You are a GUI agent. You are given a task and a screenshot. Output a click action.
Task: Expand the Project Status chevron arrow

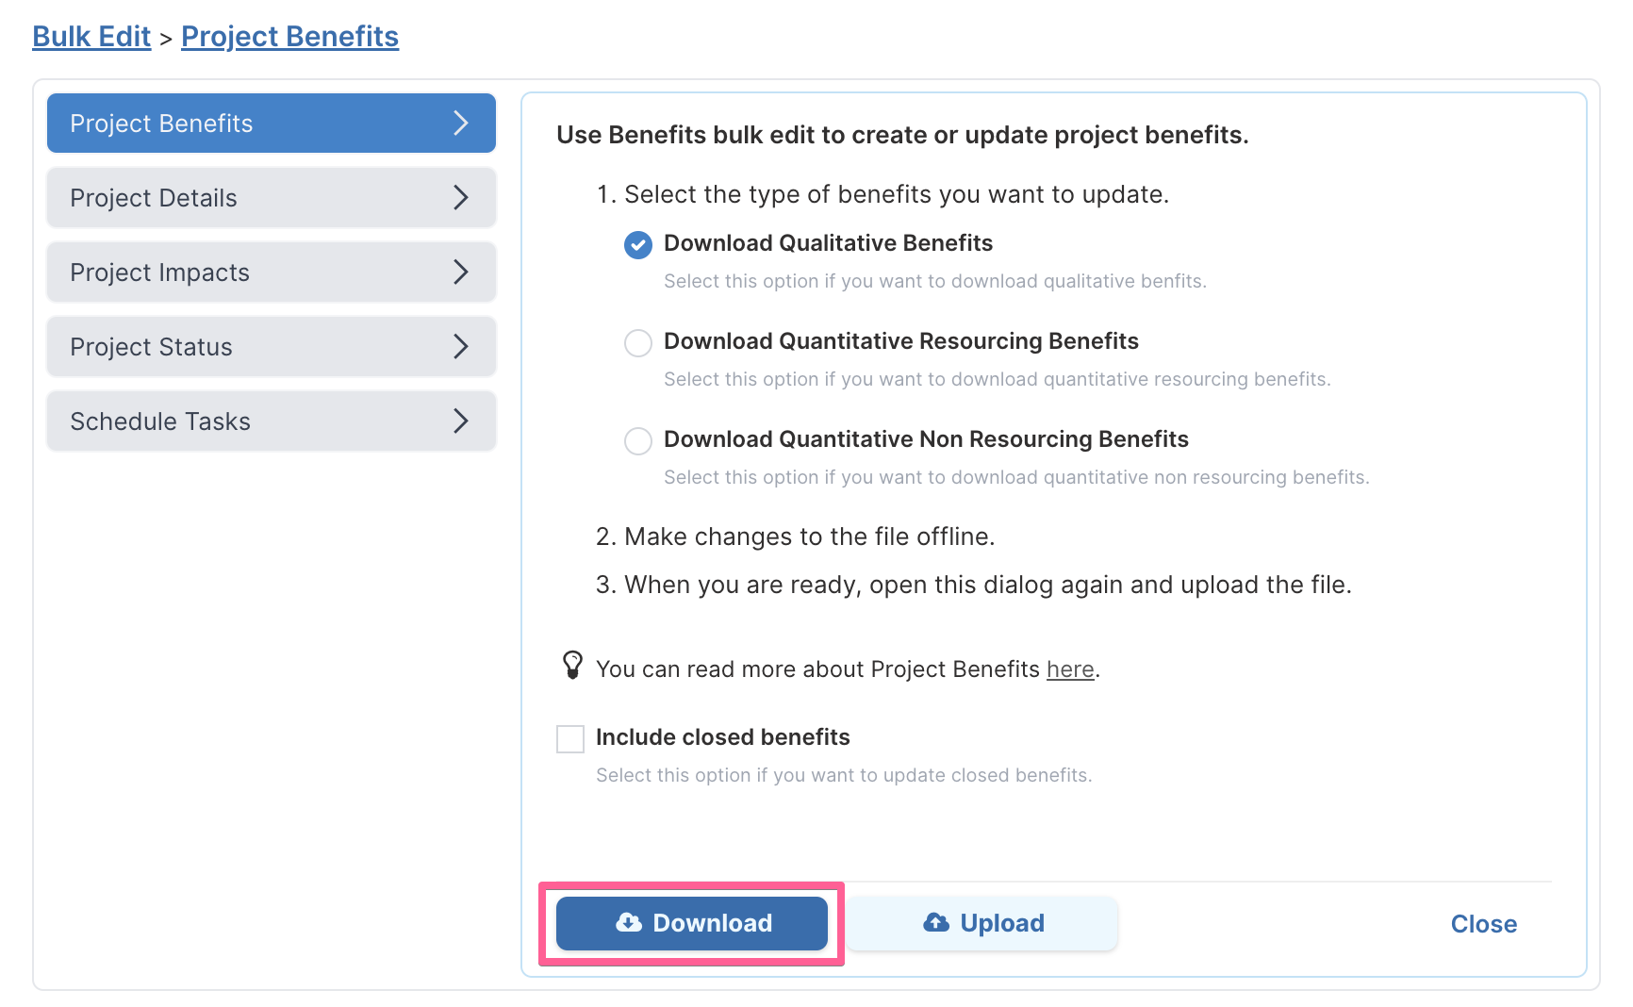click(x=460, y=346)
